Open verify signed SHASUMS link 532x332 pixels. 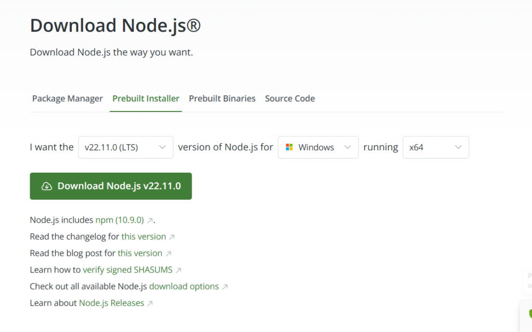coord(128,270)
